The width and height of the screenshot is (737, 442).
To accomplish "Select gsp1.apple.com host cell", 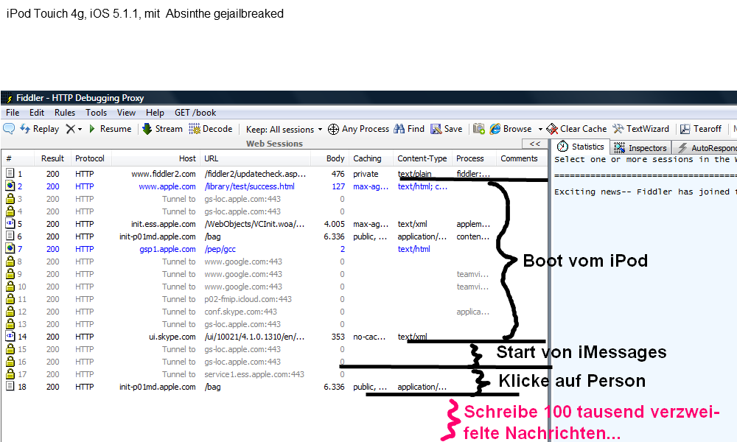I will click(167, 249).
